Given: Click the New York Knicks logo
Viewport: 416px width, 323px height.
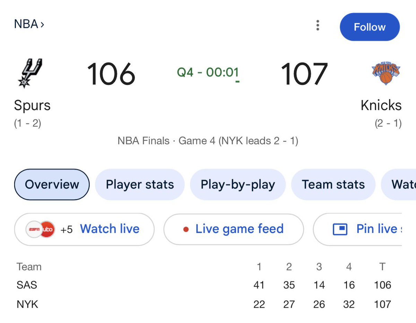Looking at the screenshot, I should coord(386,73).
